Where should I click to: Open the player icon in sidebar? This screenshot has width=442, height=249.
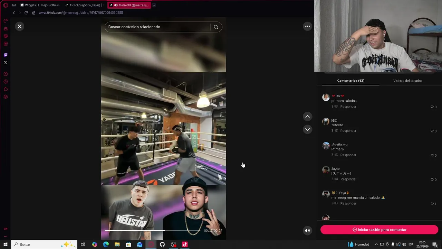tap(6, 74)
